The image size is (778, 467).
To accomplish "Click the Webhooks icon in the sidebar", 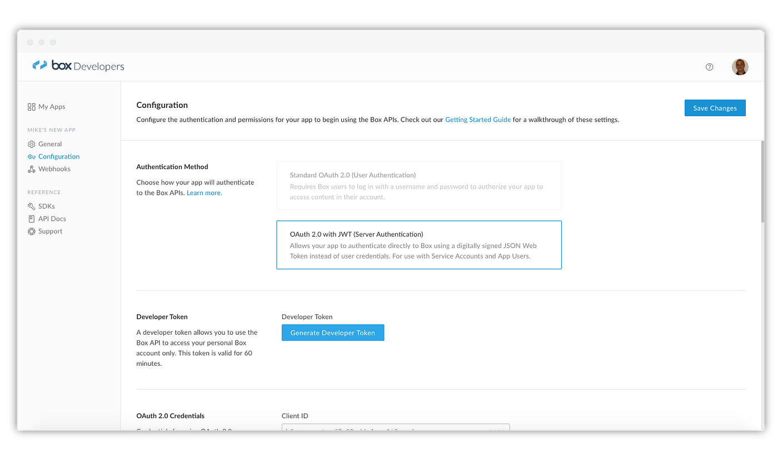I will pos(31,168).
